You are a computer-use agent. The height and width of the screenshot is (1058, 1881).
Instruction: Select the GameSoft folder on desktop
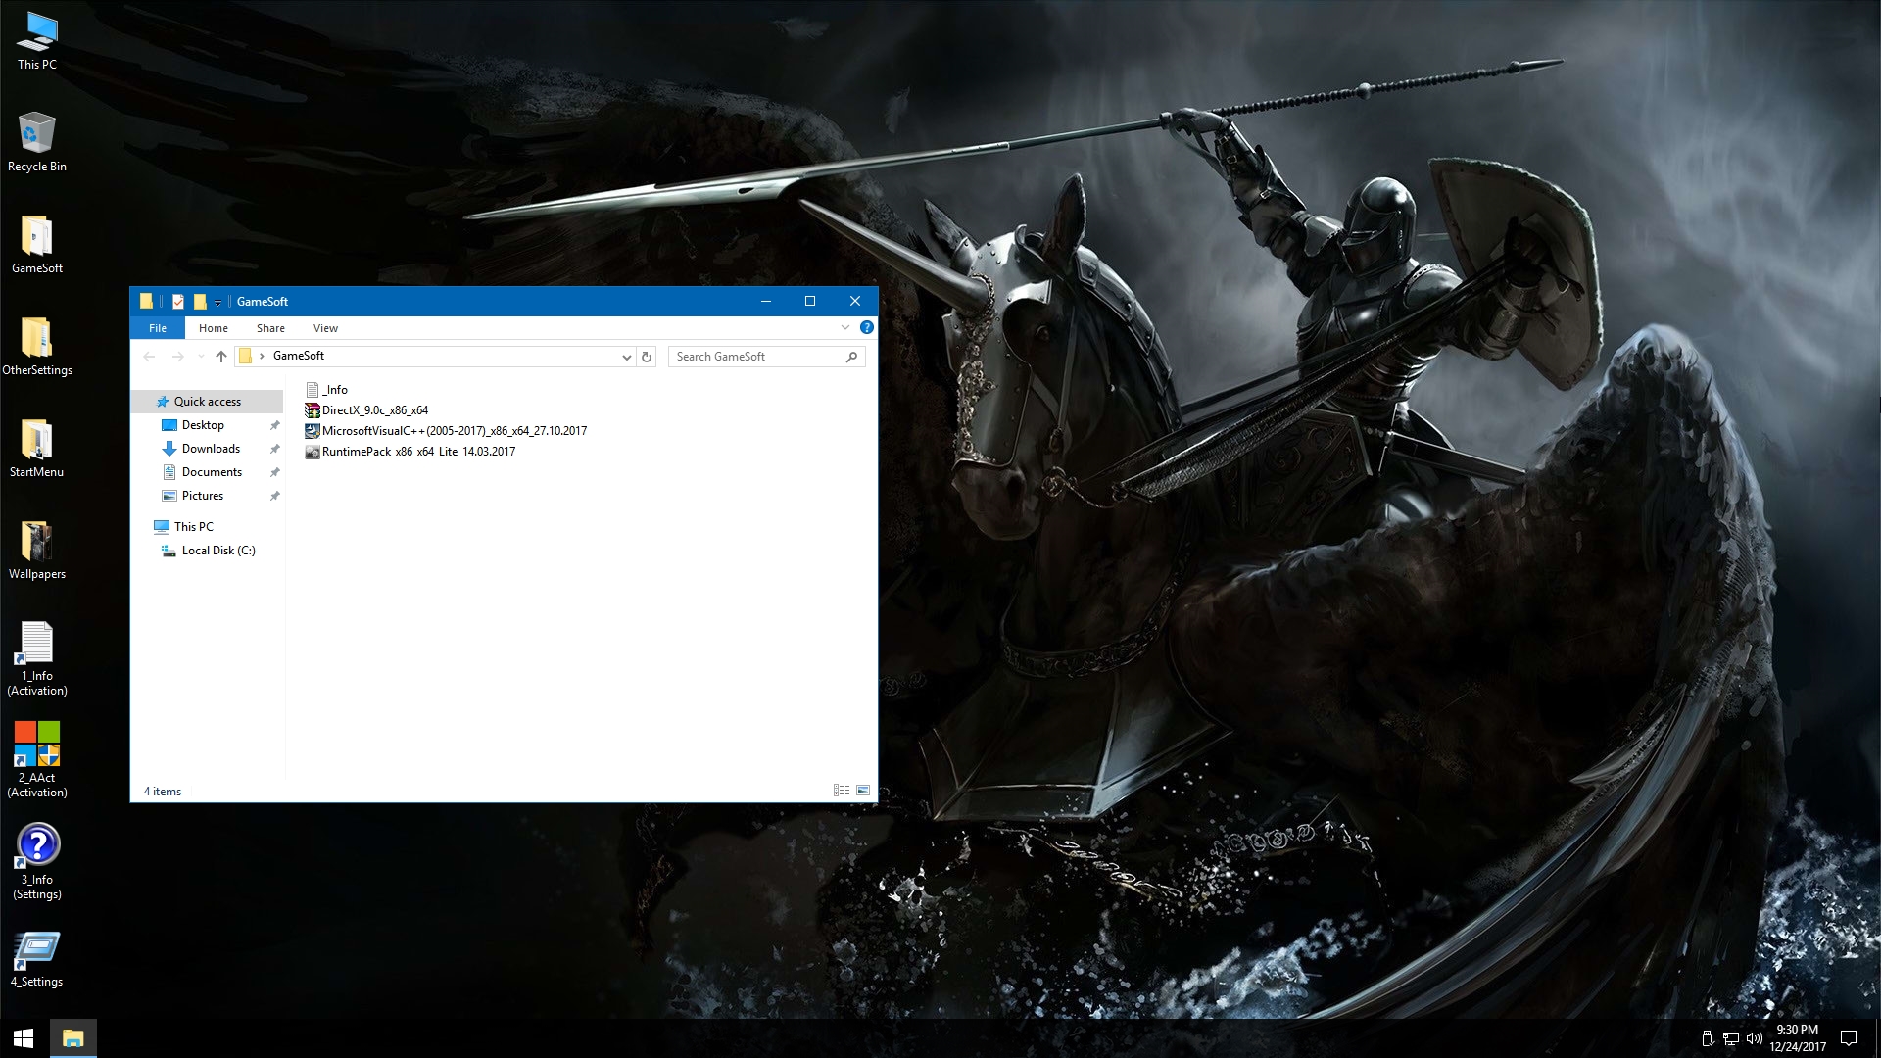click(x=37, y=245)
